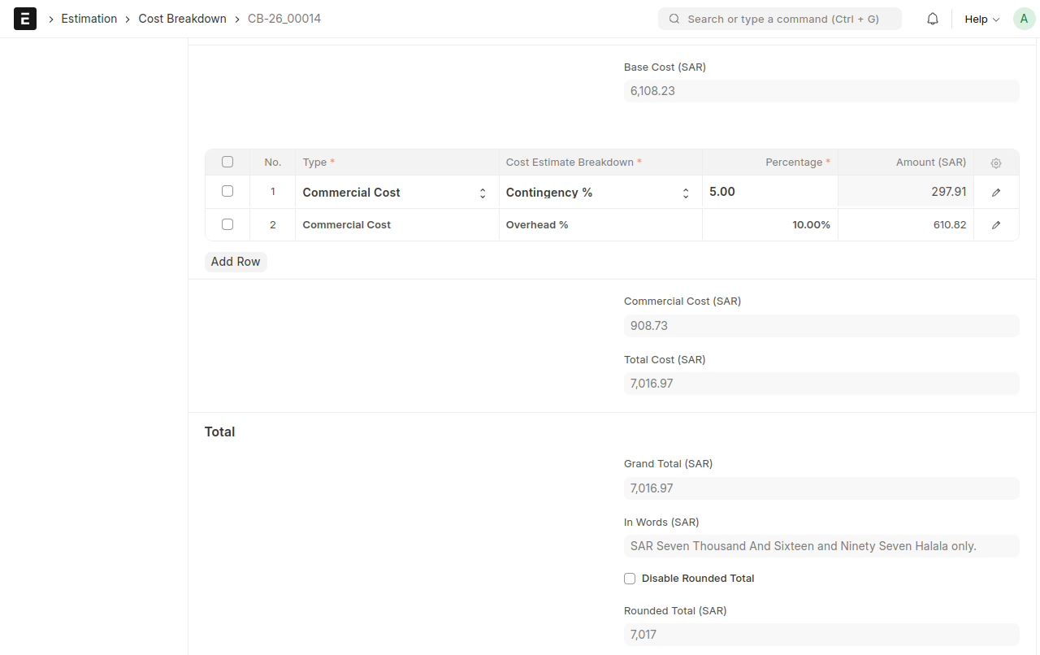Open the Help dropdown menu
The height and width of the screenshot is (655, 1040).
981,19
